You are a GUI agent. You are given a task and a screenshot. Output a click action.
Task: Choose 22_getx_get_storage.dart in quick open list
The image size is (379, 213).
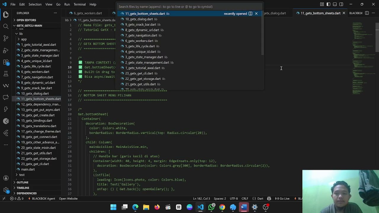pos(189,79)
